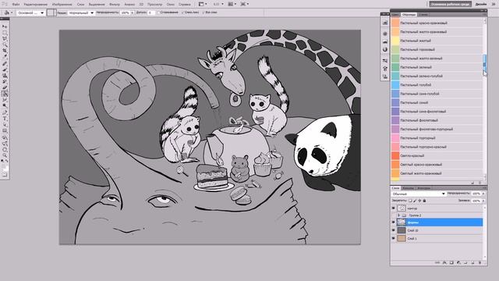The height and width of the screenshot is (281, 499).
Task: Open the tool preset picker dropdown
Action: coord(12,12)
